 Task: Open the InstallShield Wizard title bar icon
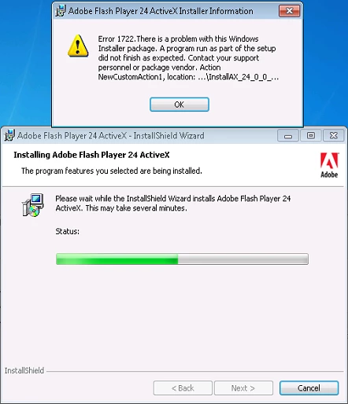click(9, 135)
